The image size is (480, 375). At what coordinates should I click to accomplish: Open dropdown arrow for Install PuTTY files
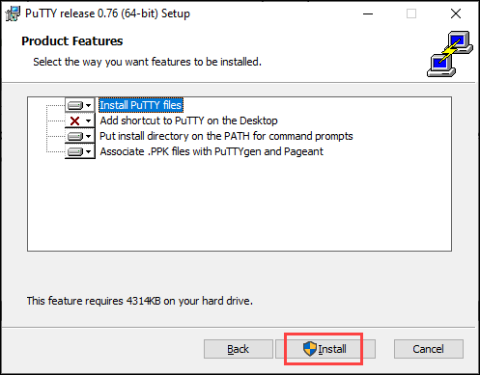pyautogui.click(x=89, y=105)
